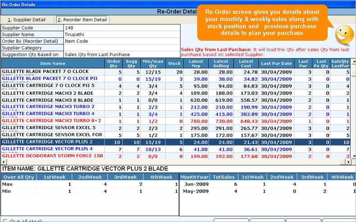This screenshot has height=222, width=356.
Task: Click the Supplier Name field with Tirupathi
Action: (122, 35)
